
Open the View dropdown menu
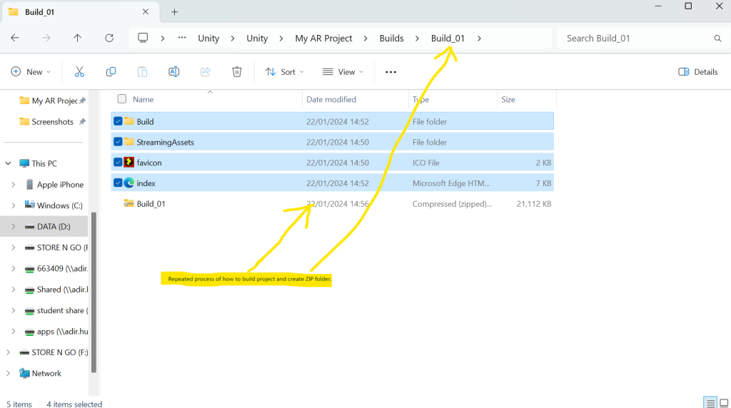[343, 72]
